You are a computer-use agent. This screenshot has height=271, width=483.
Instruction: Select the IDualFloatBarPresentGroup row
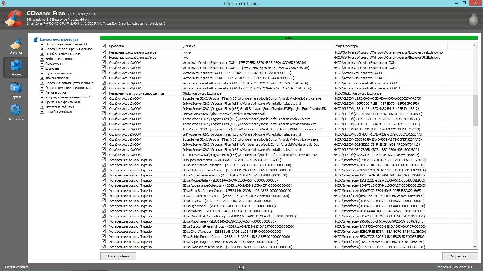click(x=287, y=247)
